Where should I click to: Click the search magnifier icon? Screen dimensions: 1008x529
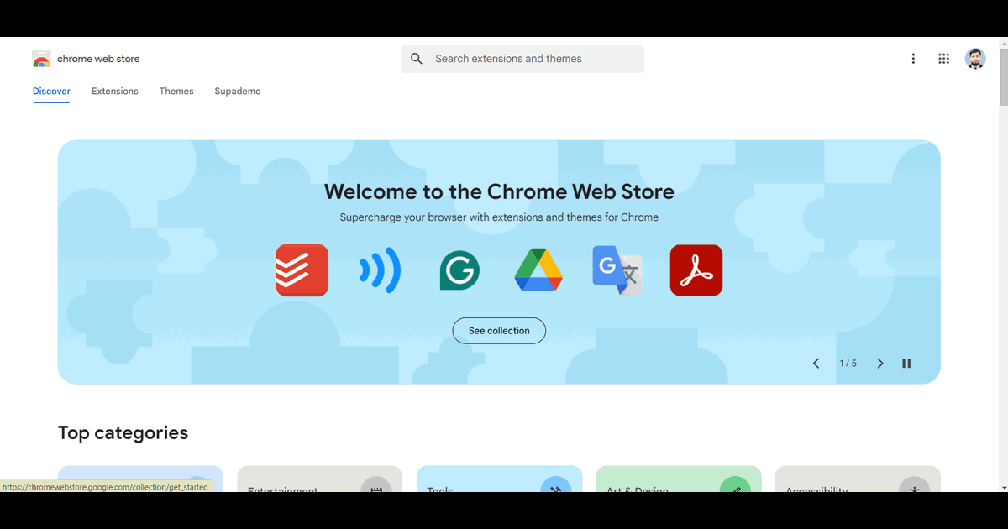[x=417, y=59]
